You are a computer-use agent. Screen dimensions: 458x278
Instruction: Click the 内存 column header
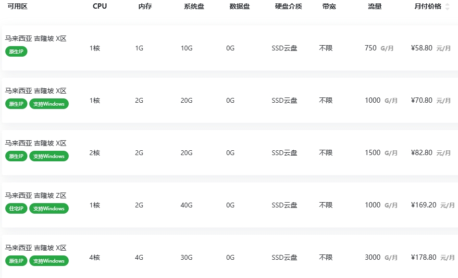coord(145,7)
